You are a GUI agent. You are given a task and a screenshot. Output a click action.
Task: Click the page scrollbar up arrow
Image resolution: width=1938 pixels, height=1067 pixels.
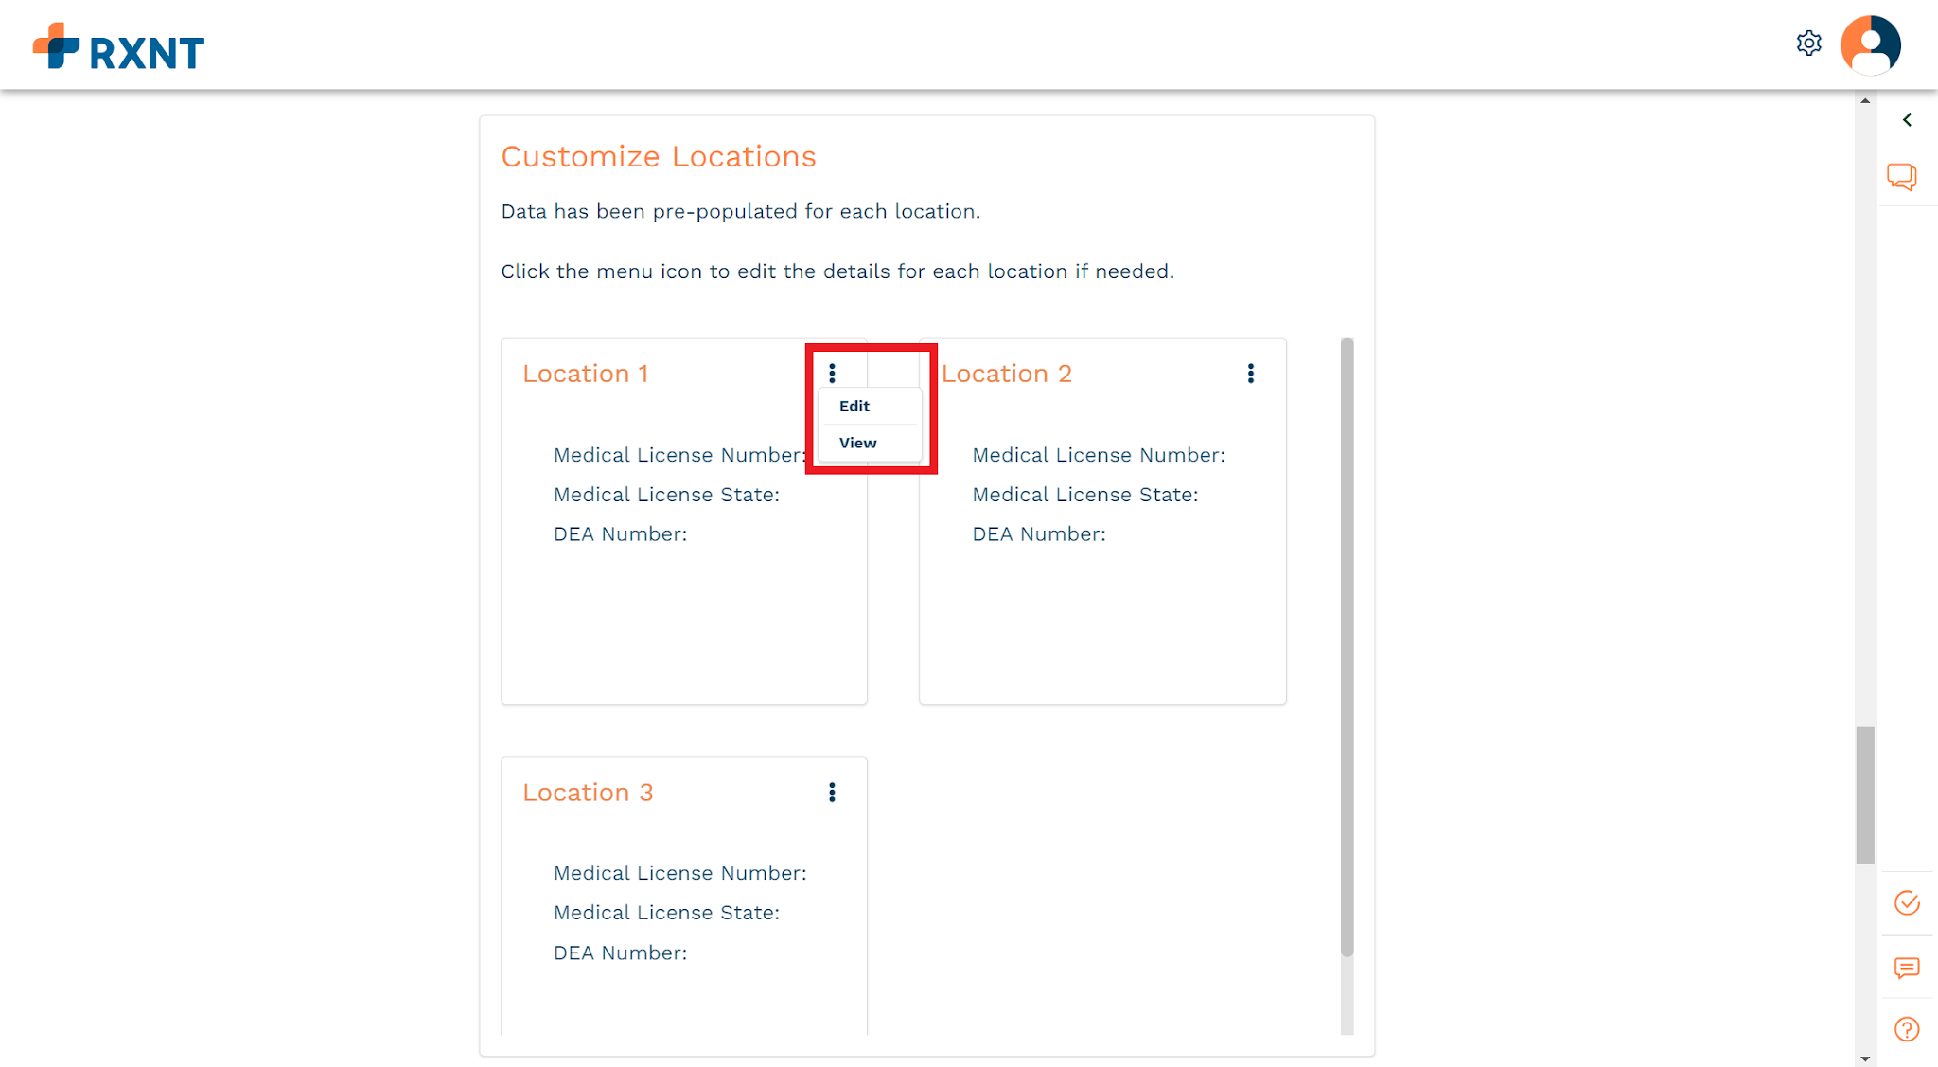(1865, 100)
